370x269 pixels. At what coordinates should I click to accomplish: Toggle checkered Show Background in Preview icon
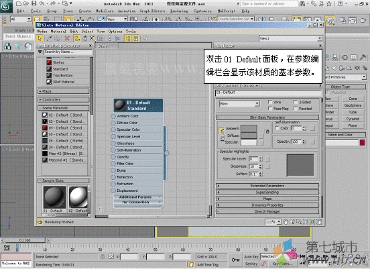coord(92,38)
